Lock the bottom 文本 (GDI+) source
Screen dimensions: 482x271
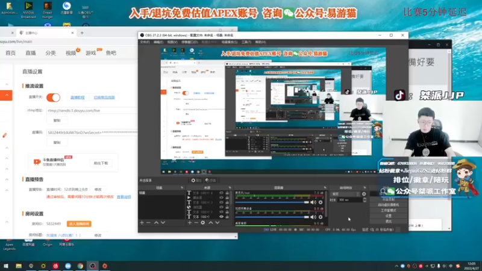[x=227, y=217]
